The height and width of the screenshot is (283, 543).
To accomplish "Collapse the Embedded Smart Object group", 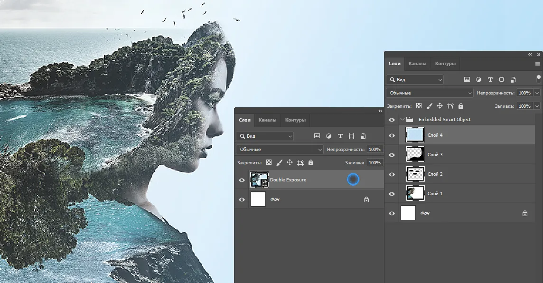I will [x=403, y=120].
